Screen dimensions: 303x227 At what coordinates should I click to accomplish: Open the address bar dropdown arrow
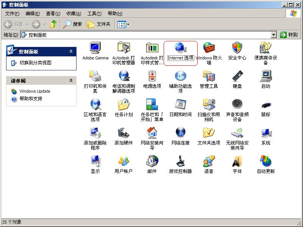click(273, 35)
